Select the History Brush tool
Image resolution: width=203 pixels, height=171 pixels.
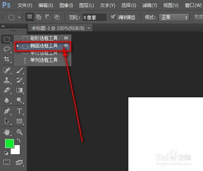19,80
